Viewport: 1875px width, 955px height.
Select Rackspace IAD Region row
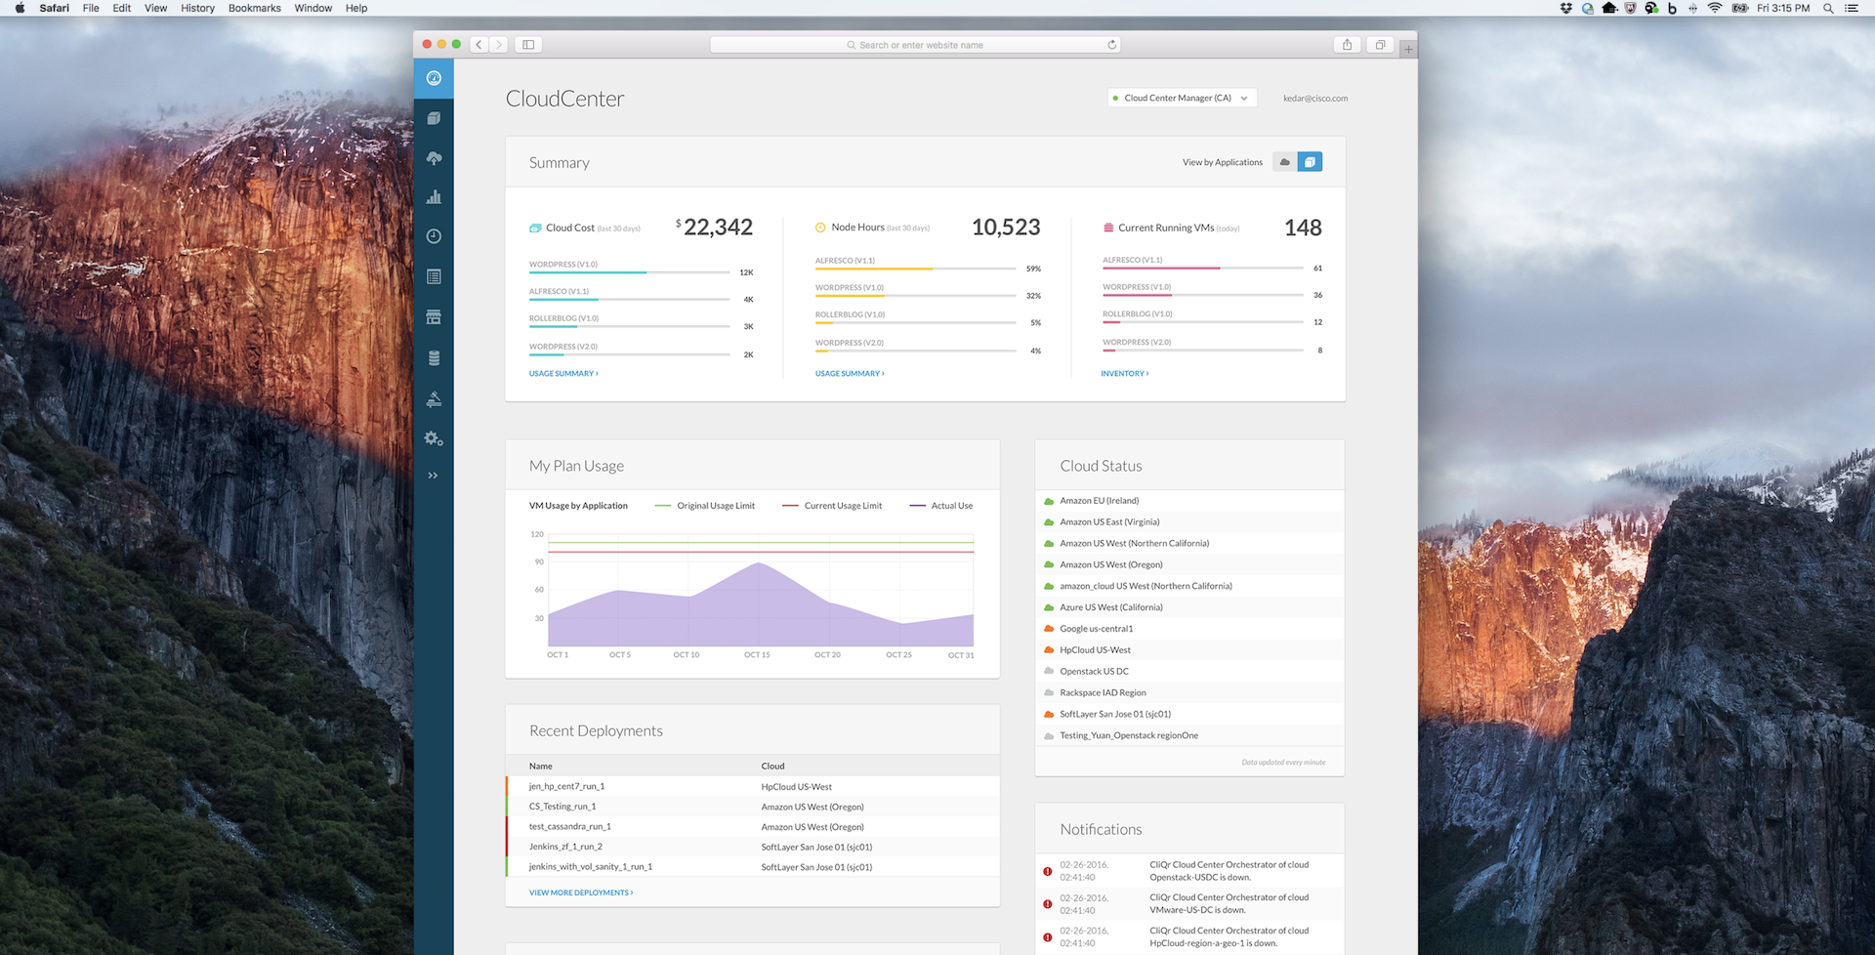(1189, 693)
